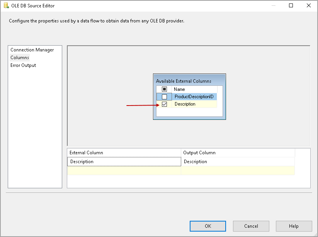Toggle the select-all columns header checkbox
The width and height of the screenshot is (318, 237).
click(164, 89)
